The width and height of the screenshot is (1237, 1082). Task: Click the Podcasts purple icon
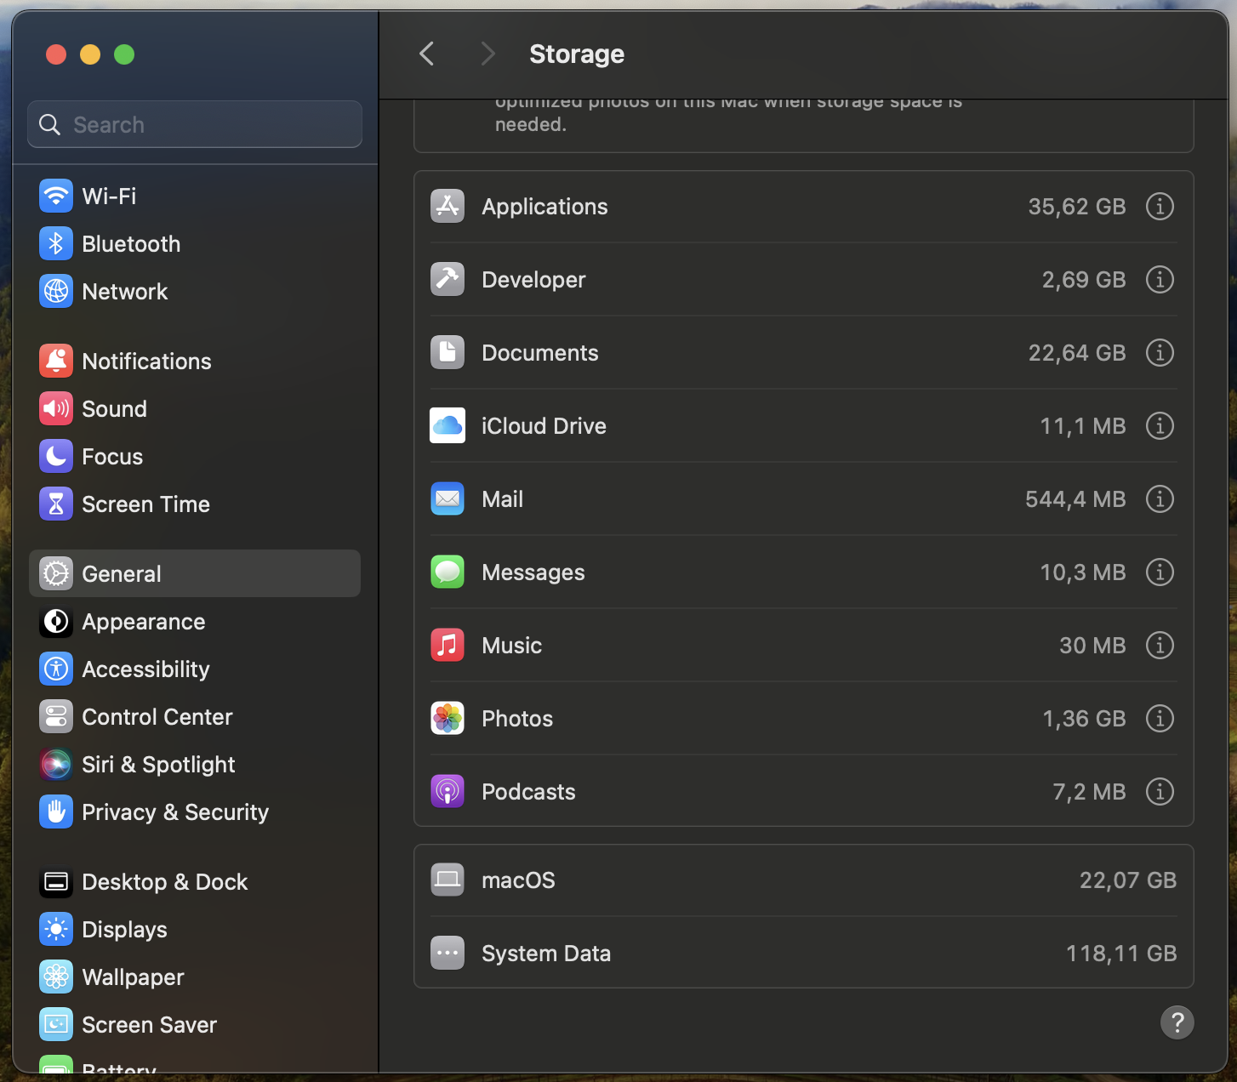tap(447, 791)
